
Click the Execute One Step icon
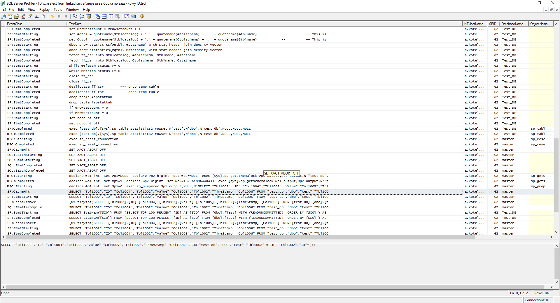click(75, 16)
